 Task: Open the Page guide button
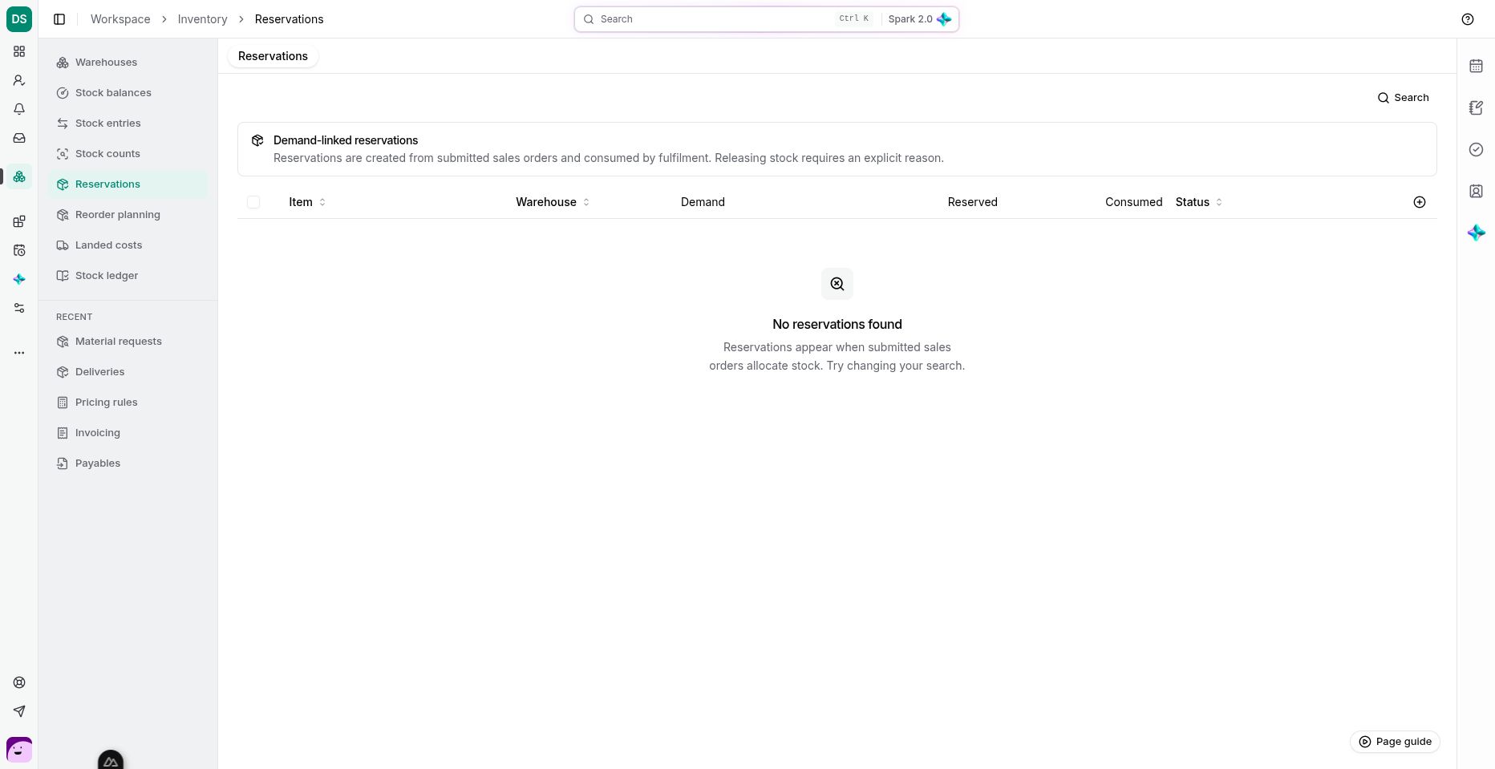(1395, 742)
